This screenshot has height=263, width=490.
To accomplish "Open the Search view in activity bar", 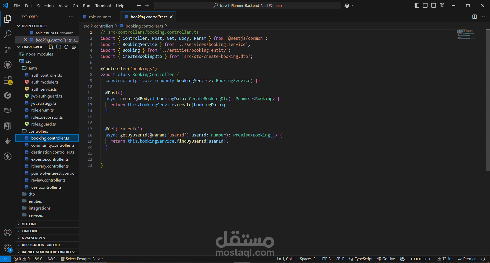I will coord(8,34).
